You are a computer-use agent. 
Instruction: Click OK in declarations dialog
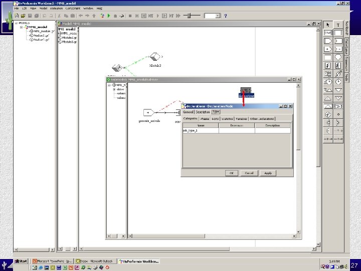[232, 173]
